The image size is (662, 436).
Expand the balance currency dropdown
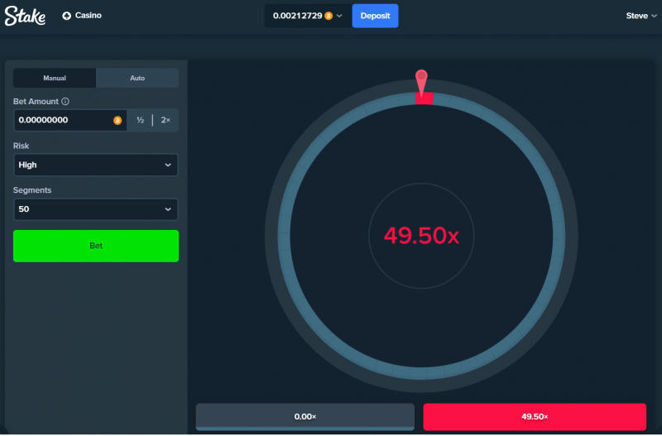coord(339,16)
